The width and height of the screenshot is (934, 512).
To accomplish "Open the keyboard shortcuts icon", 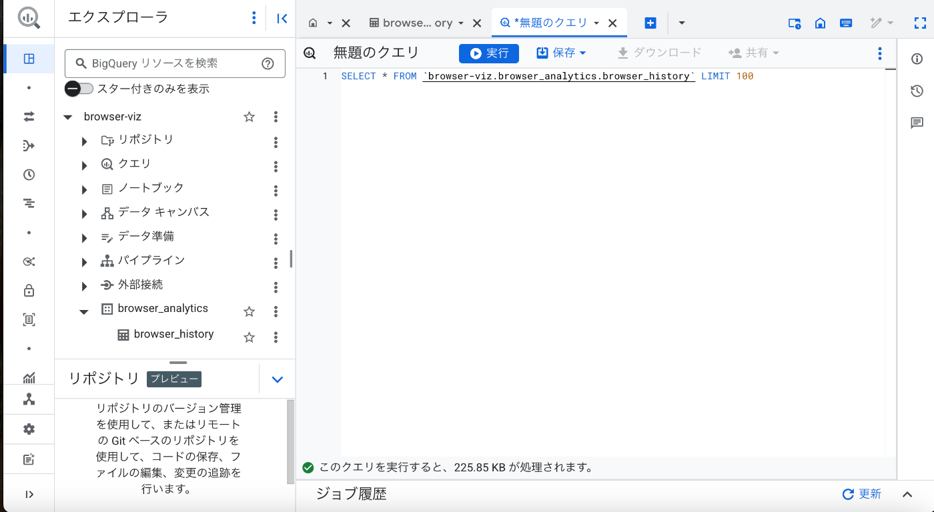I will coord(846,23).
